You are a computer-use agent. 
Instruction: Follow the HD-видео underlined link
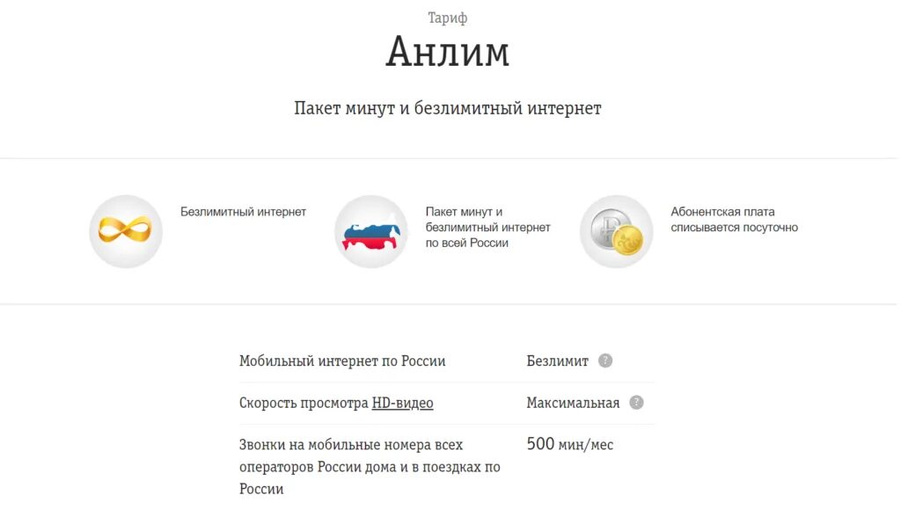(x=402, y=404)
